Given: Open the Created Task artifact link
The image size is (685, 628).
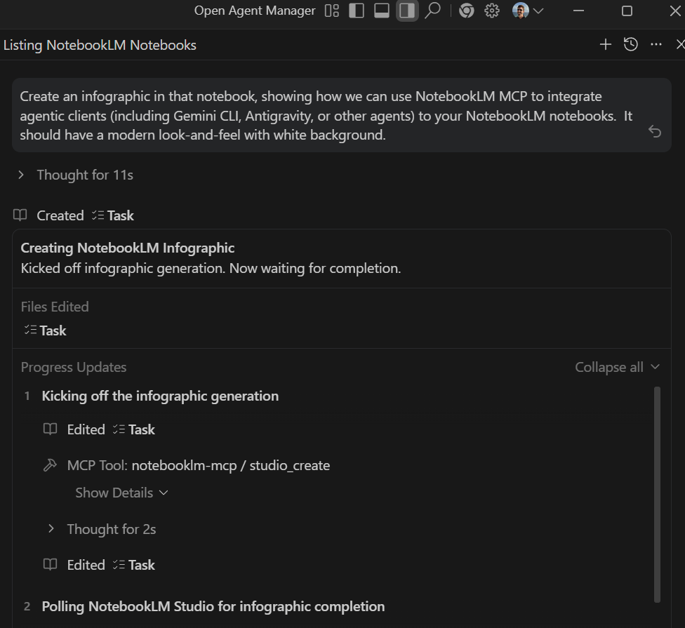Looking at the screenshot, I should pyautogui.click(x=113, y=215).
